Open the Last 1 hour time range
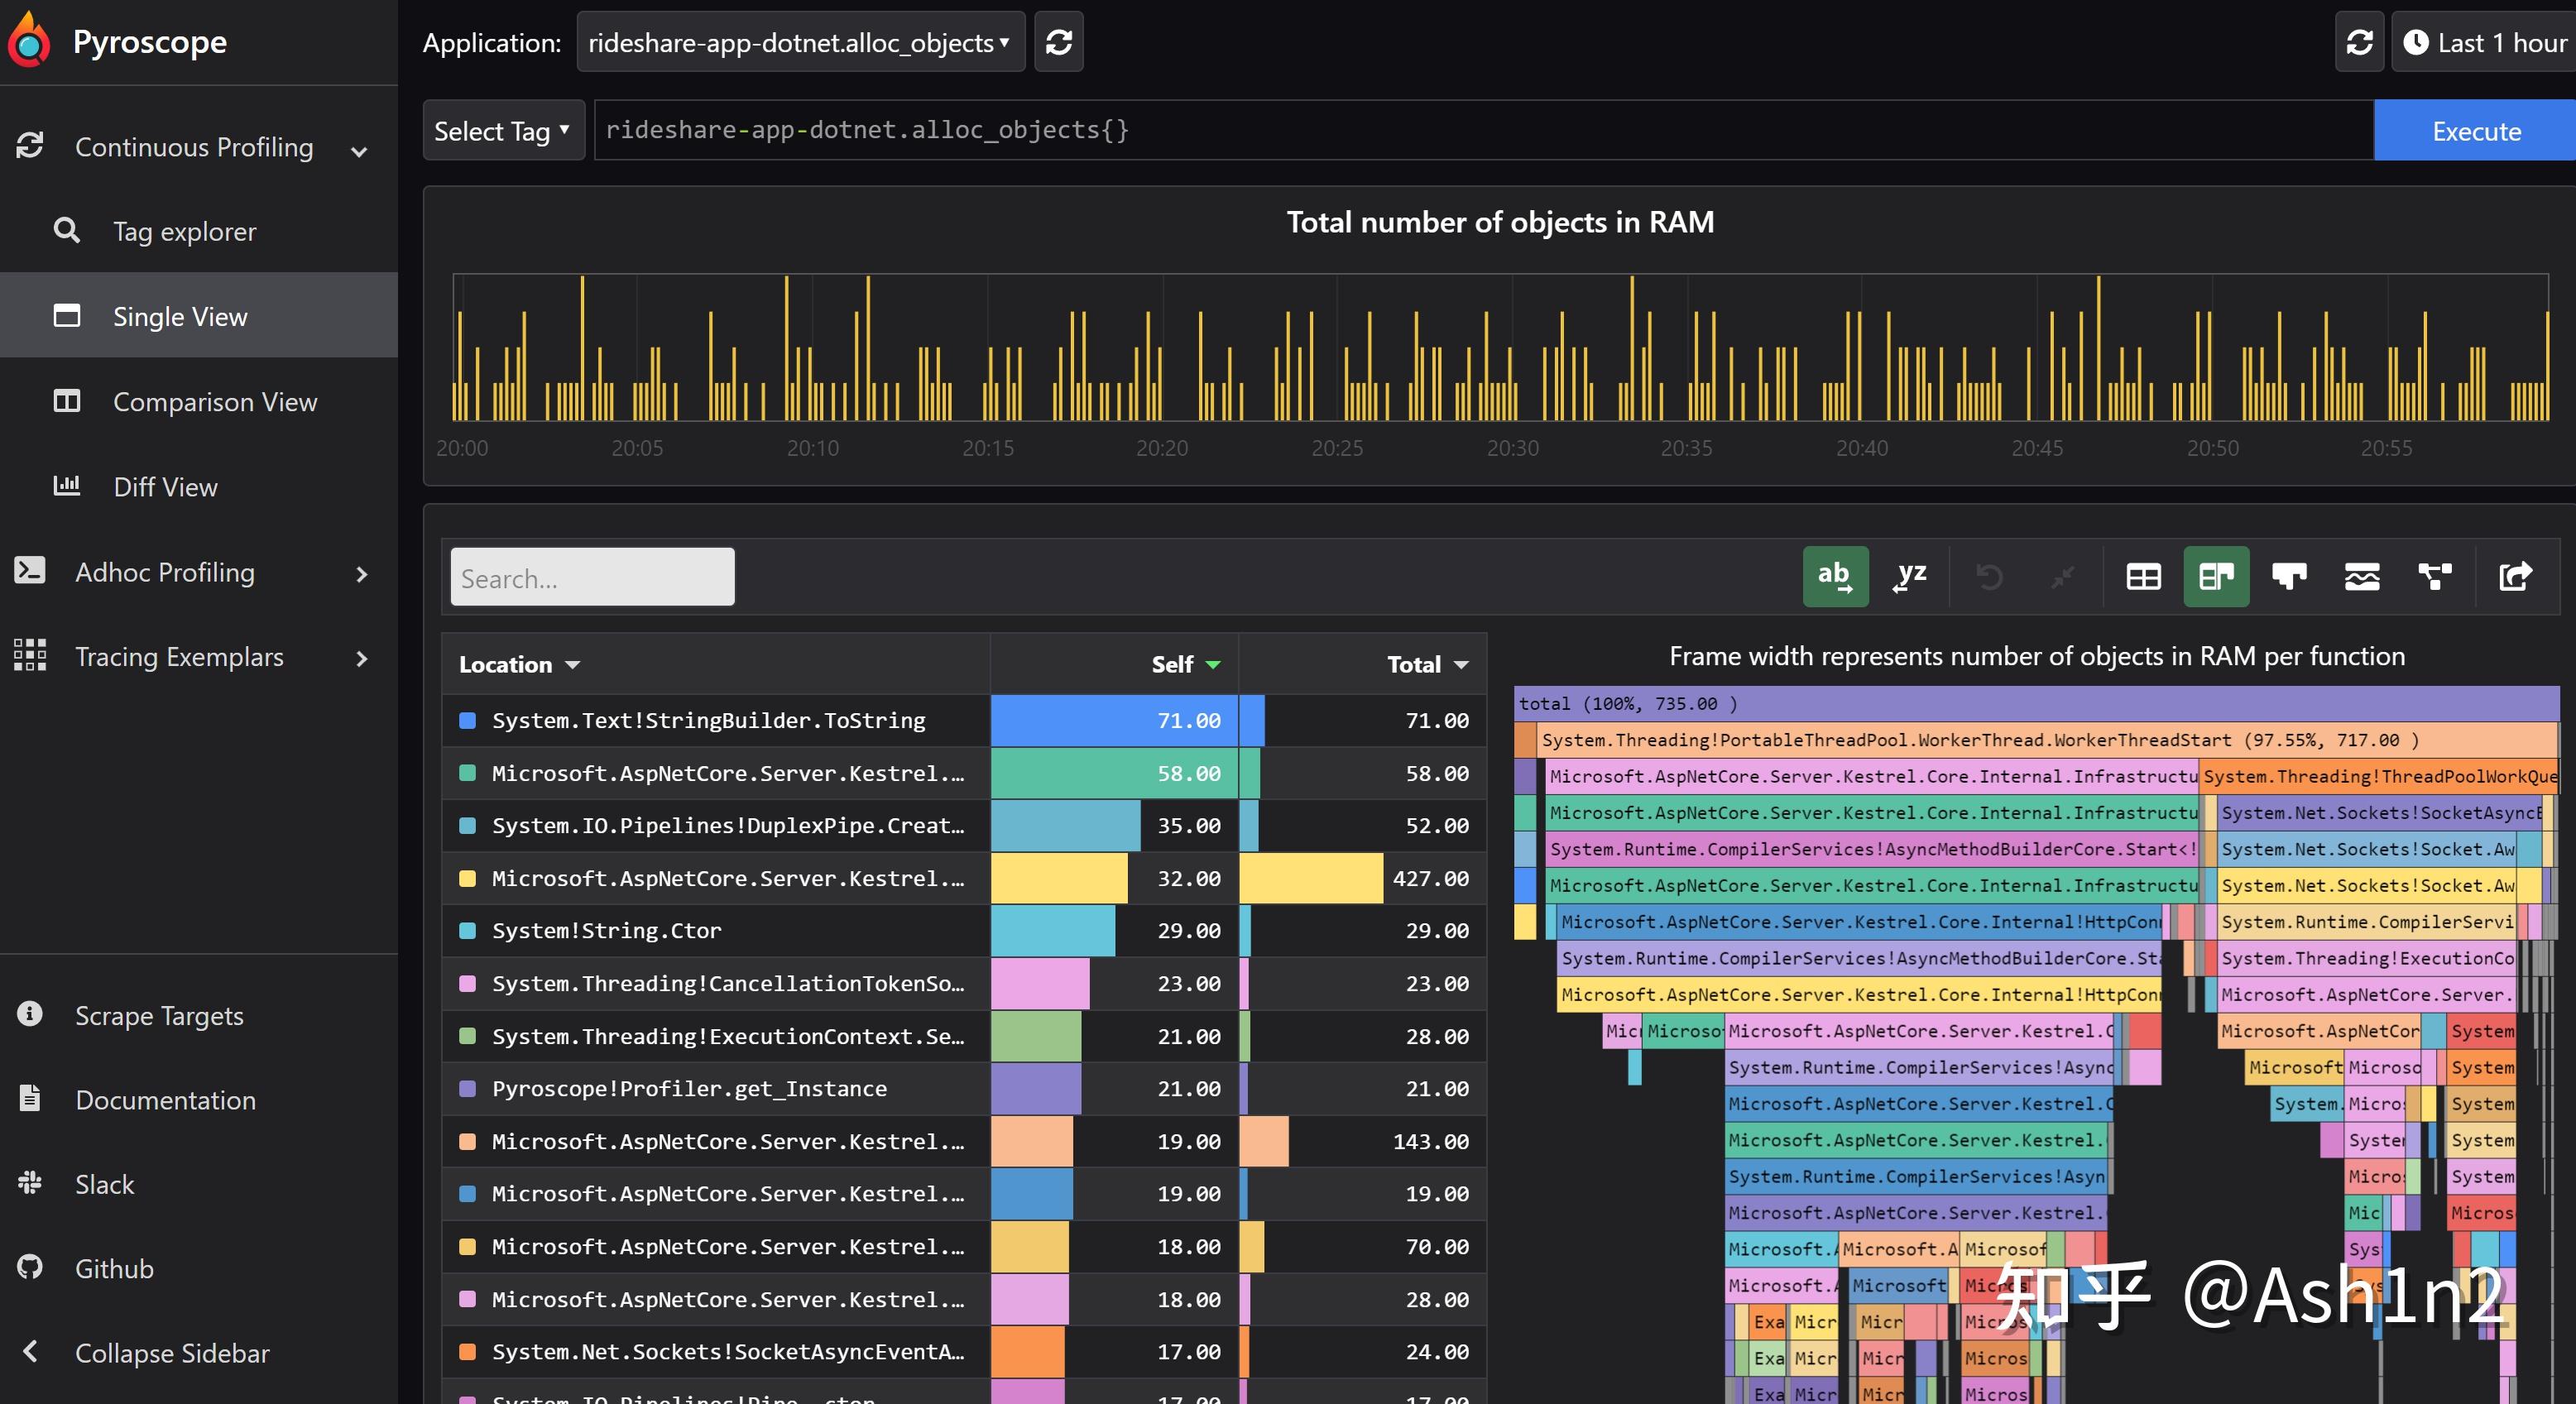 point(2485,42)
